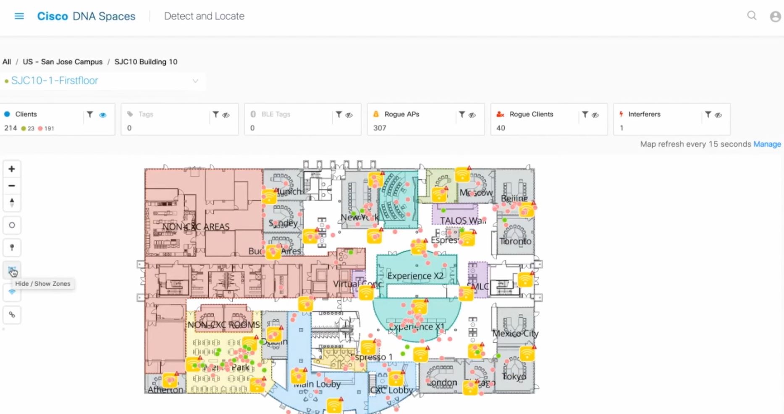The width and height of the screenshot is (784, 414).
Task: Click the Rogue APs count 307
Action: point(380,128)
